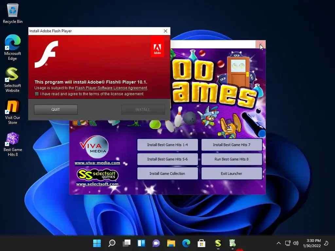Open the Recycle Bin desktop icon
335x251 pixels.
pos(13,13)
